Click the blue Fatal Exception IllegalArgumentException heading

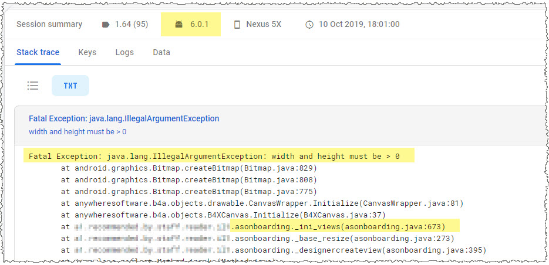(124, 118)
